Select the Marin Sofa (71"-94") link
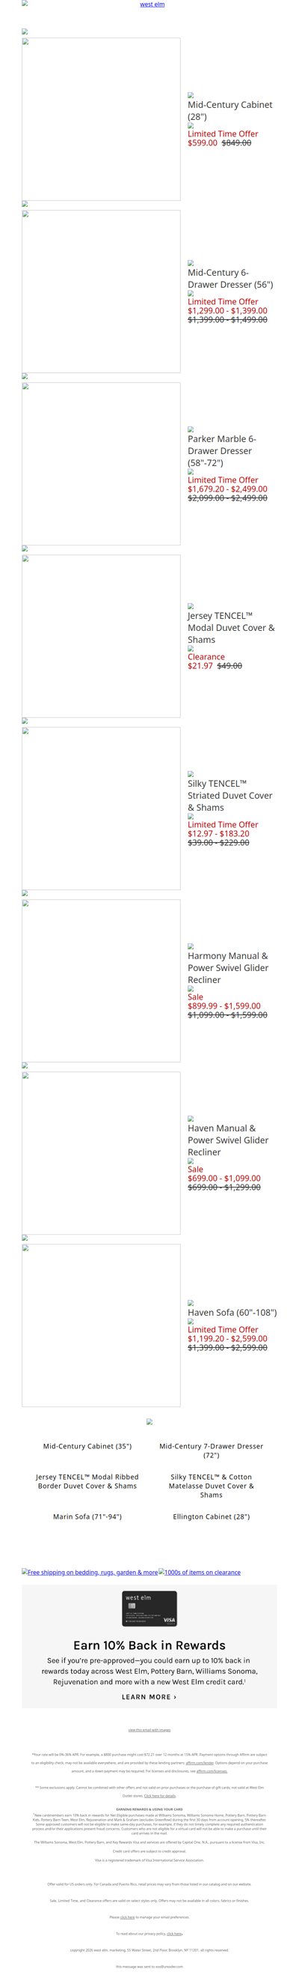Screen dimensions: 299x1978 pyautogui.click(x=87, y=1516)
